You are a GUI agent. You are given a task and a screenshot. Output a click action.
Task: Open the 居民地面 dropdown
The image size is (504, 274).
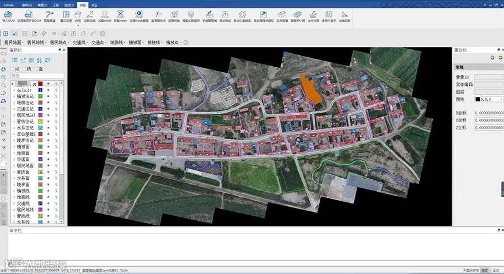[x=22, y=43]
